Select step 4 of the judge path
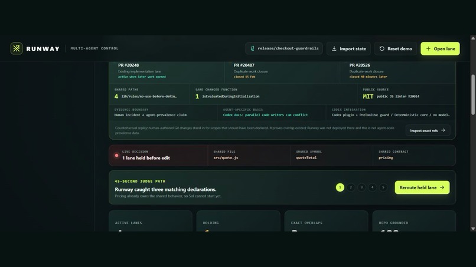Image resolution: width=476 pixels, height=267 pixels. [x=372, y=187]
